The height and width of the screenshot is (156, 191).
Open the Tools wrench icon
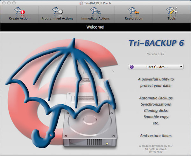pyautogui.click(x=172, y=11)
